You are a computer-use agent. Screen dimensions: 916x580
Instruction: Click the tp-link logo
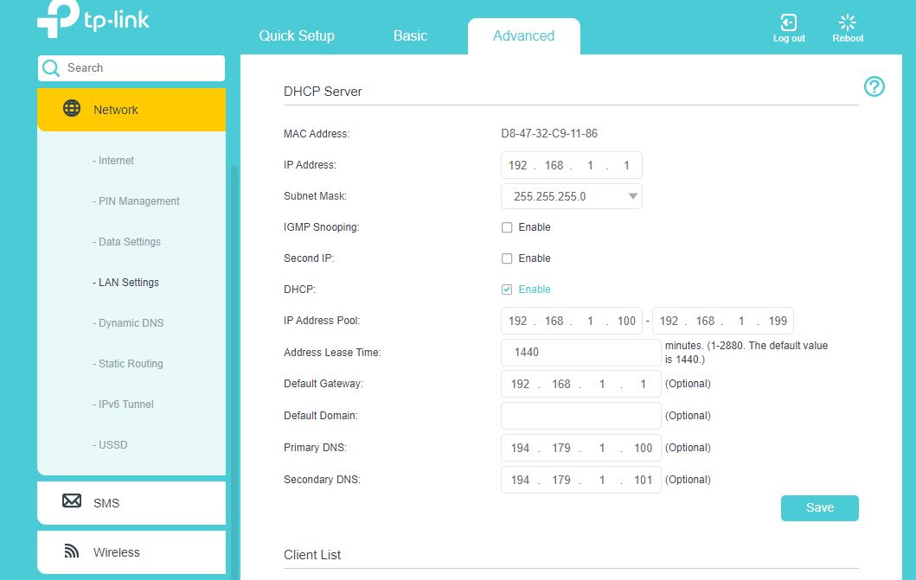93,19
